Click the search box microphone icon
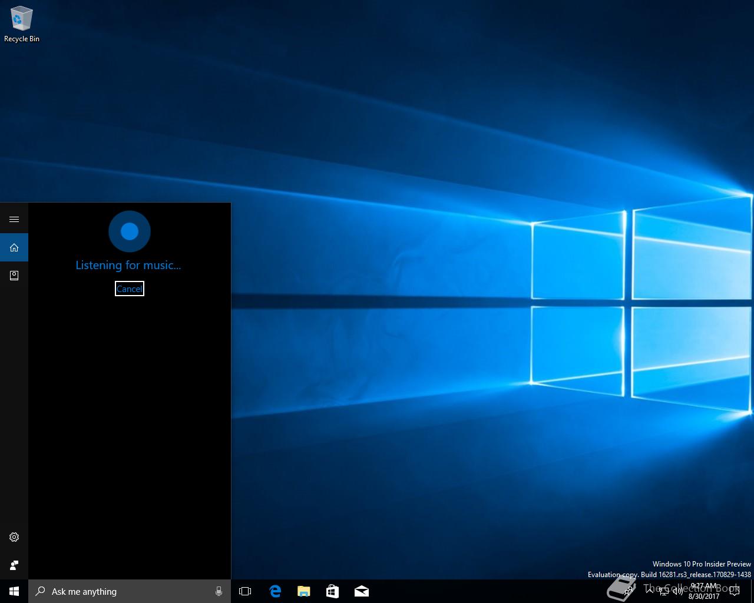This screenshot has width=754, height=603. click(x=219, y=591)
